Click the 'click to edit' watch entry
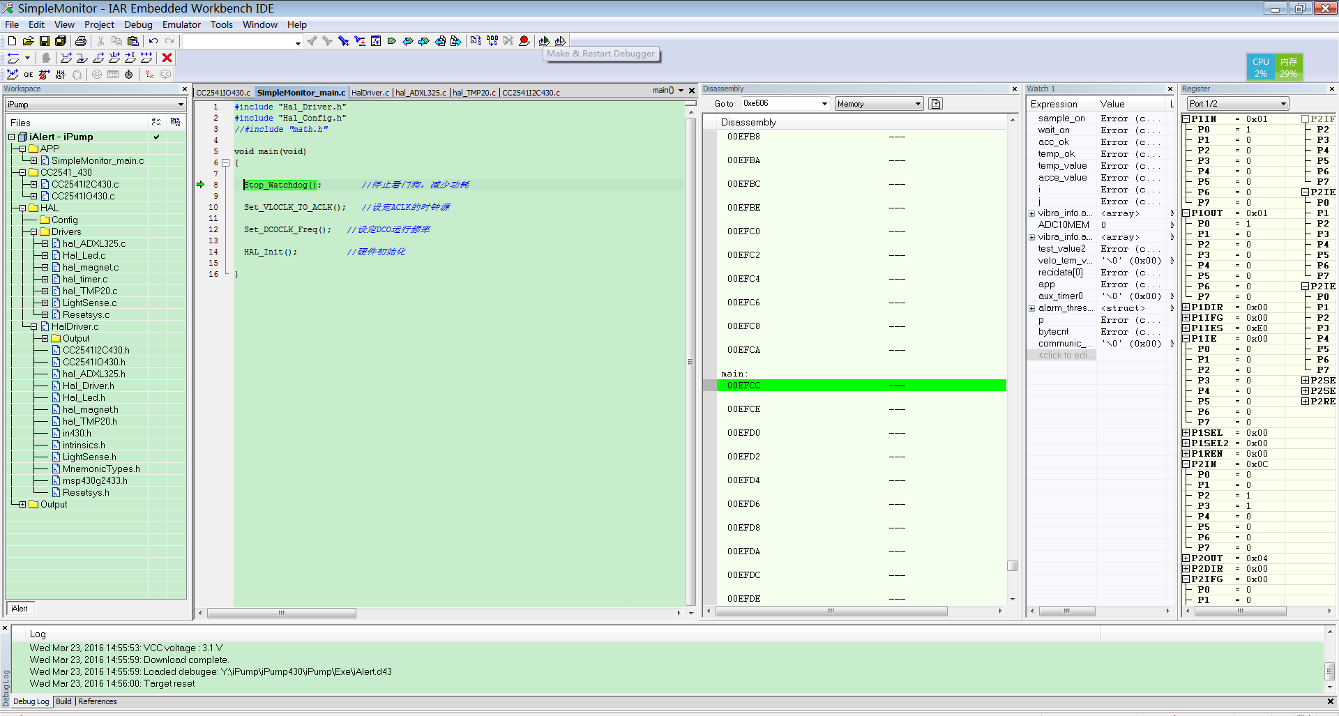1339x716 pixels. tap(1063, 356)
